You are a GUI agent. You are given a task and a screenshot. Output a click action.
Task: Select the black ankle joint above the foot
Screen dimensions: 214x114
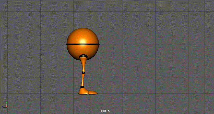click(82, 87)
